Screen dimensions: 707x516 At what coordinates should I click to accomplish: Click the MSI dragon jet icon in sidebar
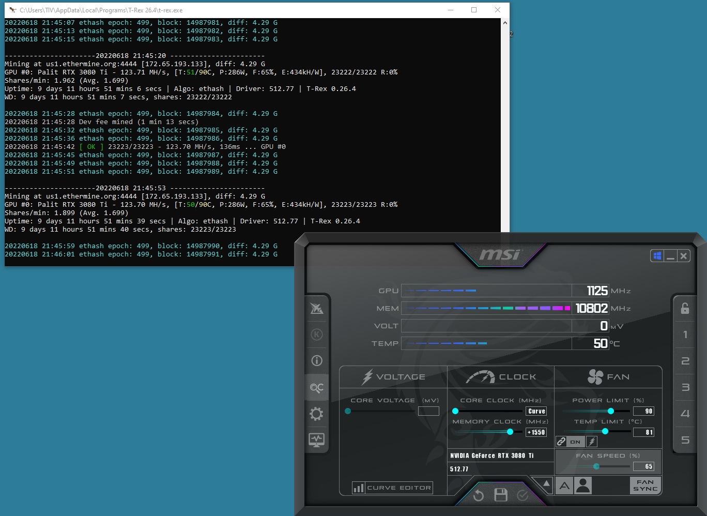(x=317, y=309)
